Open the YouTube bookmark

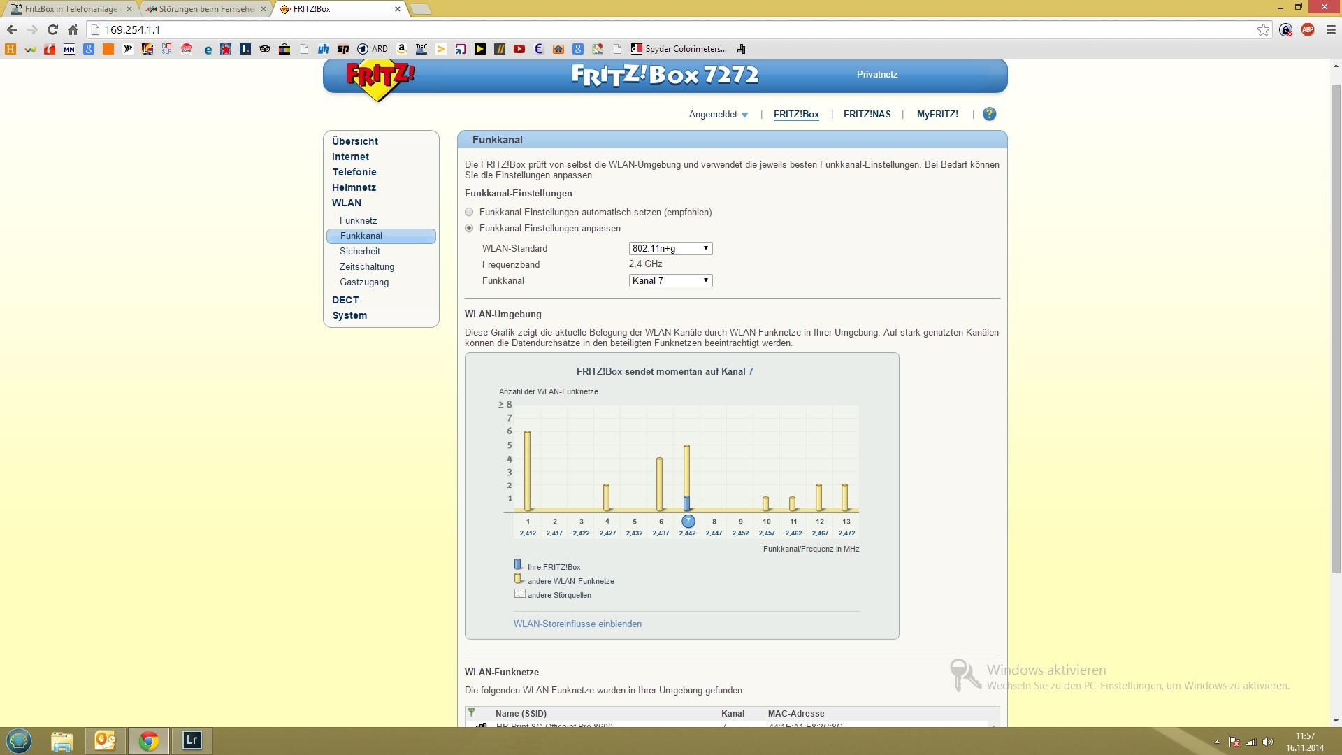coord(519,49)
